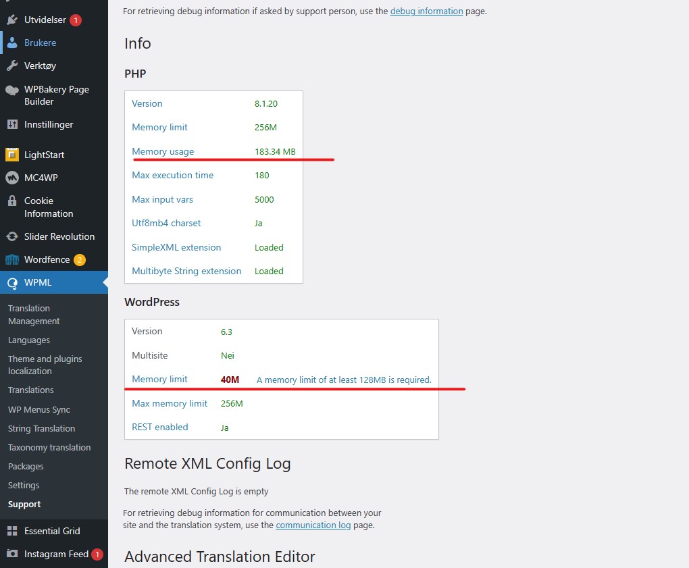Click the MC4WP round icon

tap(12, 178)
